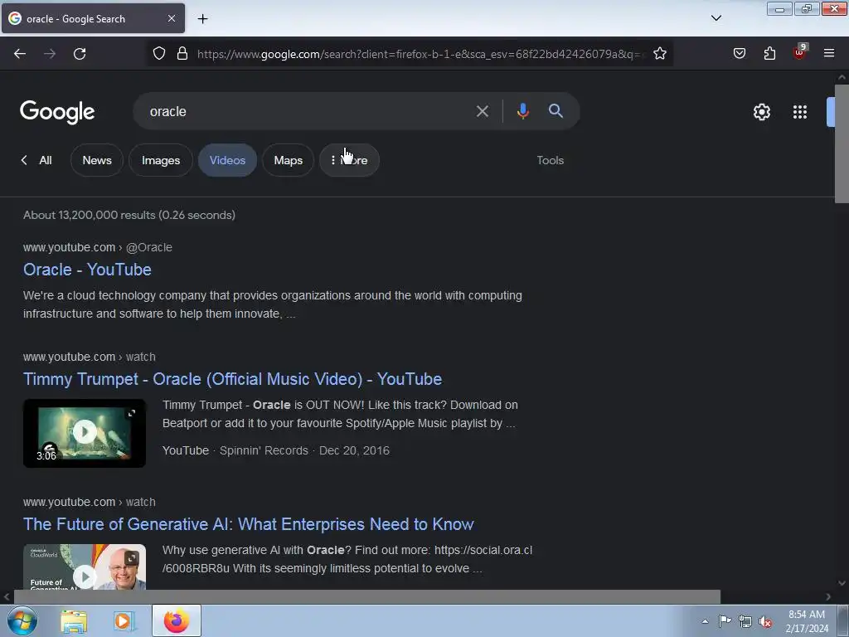Launch Windows Media Player from taskbar
The image size is (849, 637).
(124, 621)
